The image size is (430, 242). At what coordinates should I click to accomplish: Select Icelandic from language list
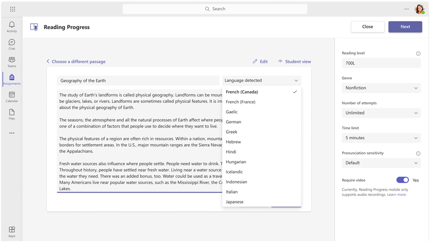click(x=262, y=172)
